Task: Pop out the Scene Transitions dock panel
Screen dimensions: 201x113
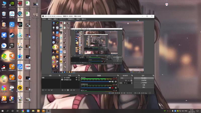Action: (132, 76)
